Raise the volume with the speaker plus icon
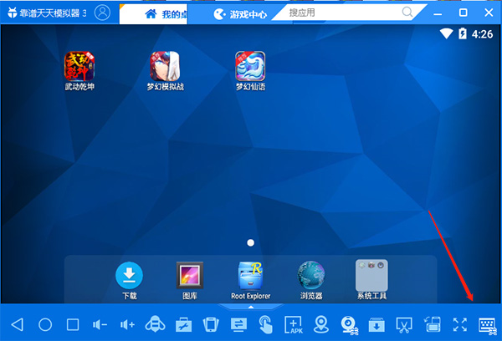 [127, 325]
